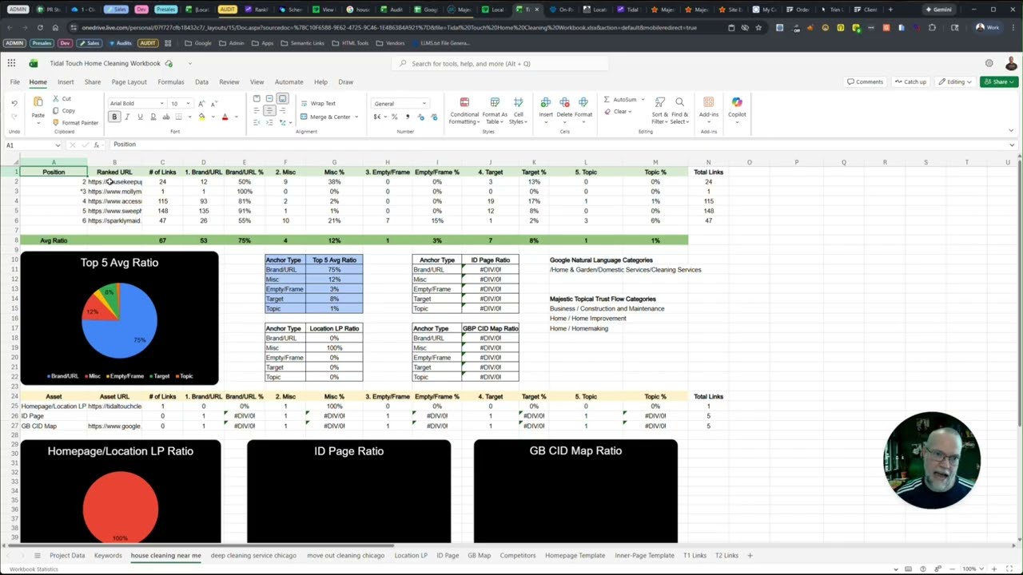
Task: Expand the formula bar chevron
Action: 1012,145
